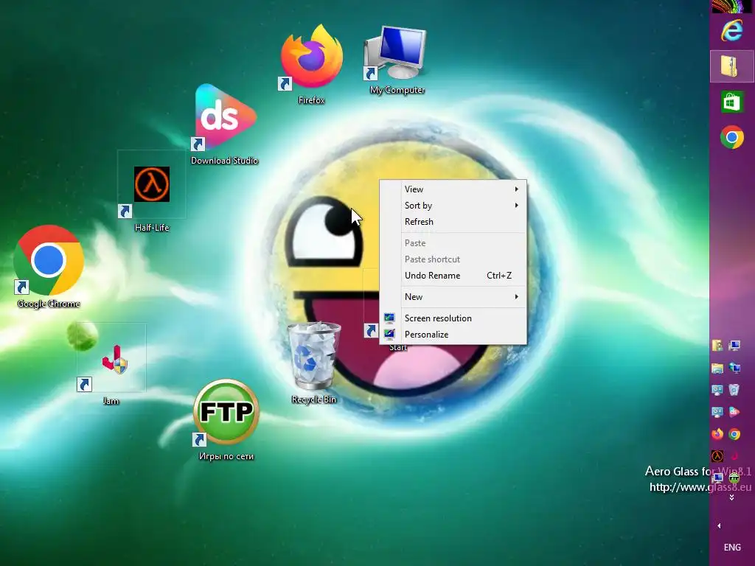Viewport: 755px width, 566px height.
Task: Open View submenu in context menu
Action: click(x=453, y=189)
